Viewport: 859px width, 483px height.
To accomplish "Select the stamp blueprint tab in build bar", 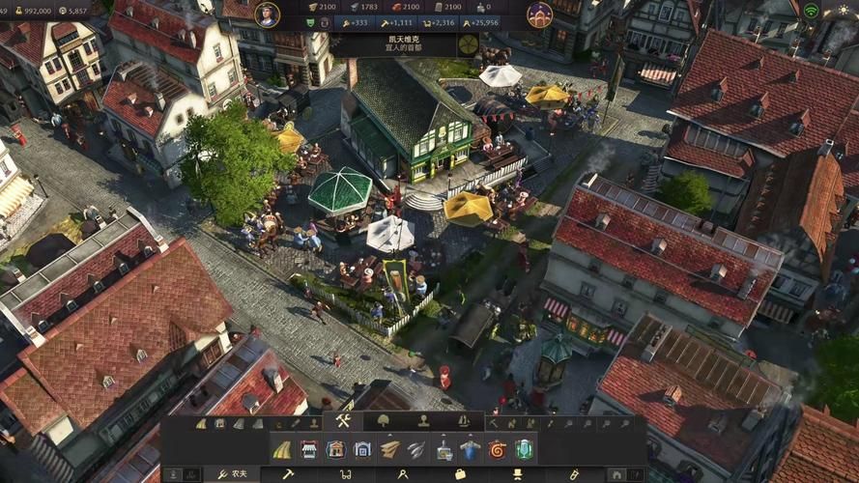I will pos(423,421).
